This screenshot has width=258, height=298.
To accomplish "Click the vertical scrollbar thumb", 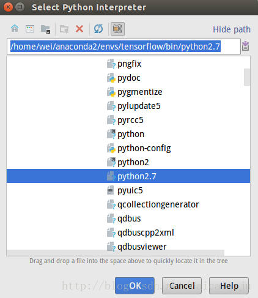I will click(x=247, y=77).
